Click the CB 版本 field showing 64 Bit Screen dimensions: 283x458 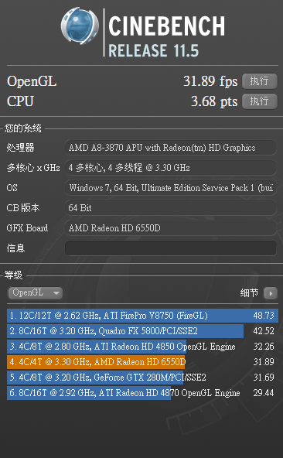tap(171, 207)
